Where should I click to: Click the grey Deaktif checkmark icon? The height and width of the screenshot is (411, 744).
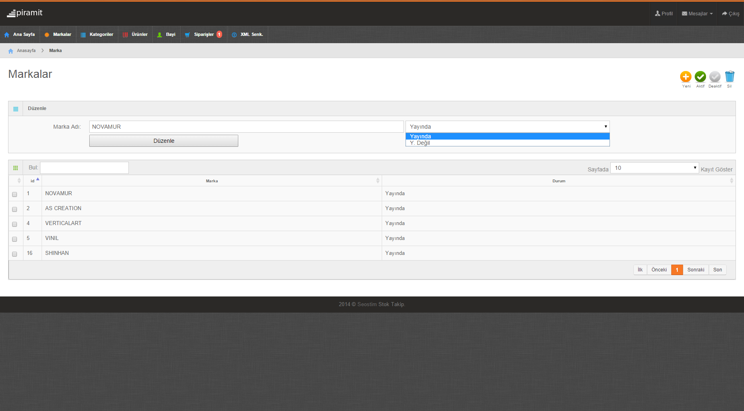[x=715, y=77]
